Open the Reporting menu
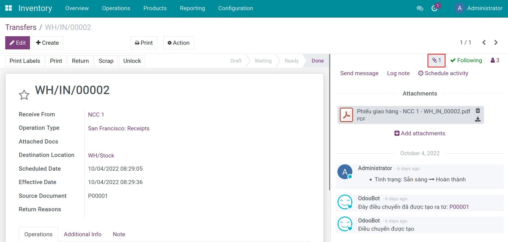The width and height of the screenshot is (508, 242). click(192, 8)
